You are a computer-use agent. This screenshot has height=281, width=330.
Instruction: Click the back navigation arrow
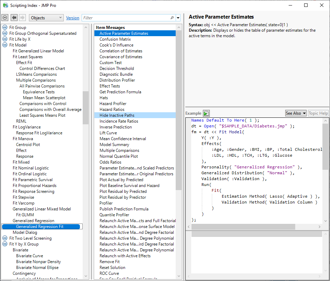[14, 18]
